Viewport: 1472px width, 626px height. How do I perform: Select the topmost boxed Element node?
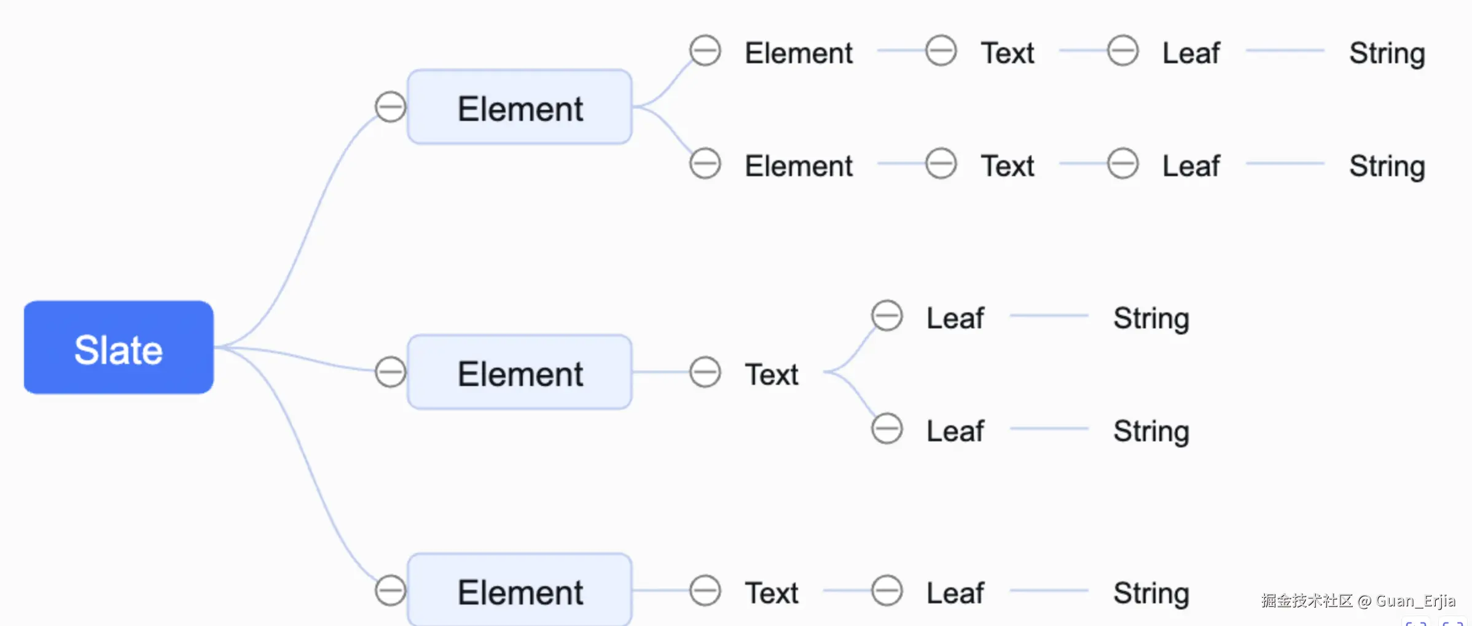[520, 107]
